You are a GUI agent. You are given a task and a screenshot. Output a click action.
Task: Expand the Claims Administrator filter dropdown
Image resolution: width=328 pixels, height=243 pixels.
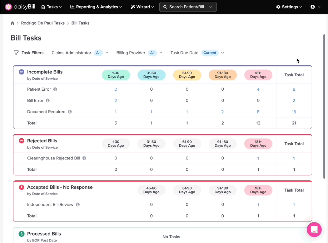(x=107, y=53)
